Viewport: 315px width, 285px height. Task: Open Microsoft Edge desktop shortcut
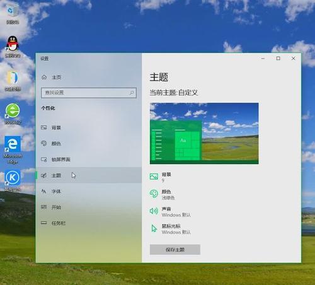coord(13,149)
